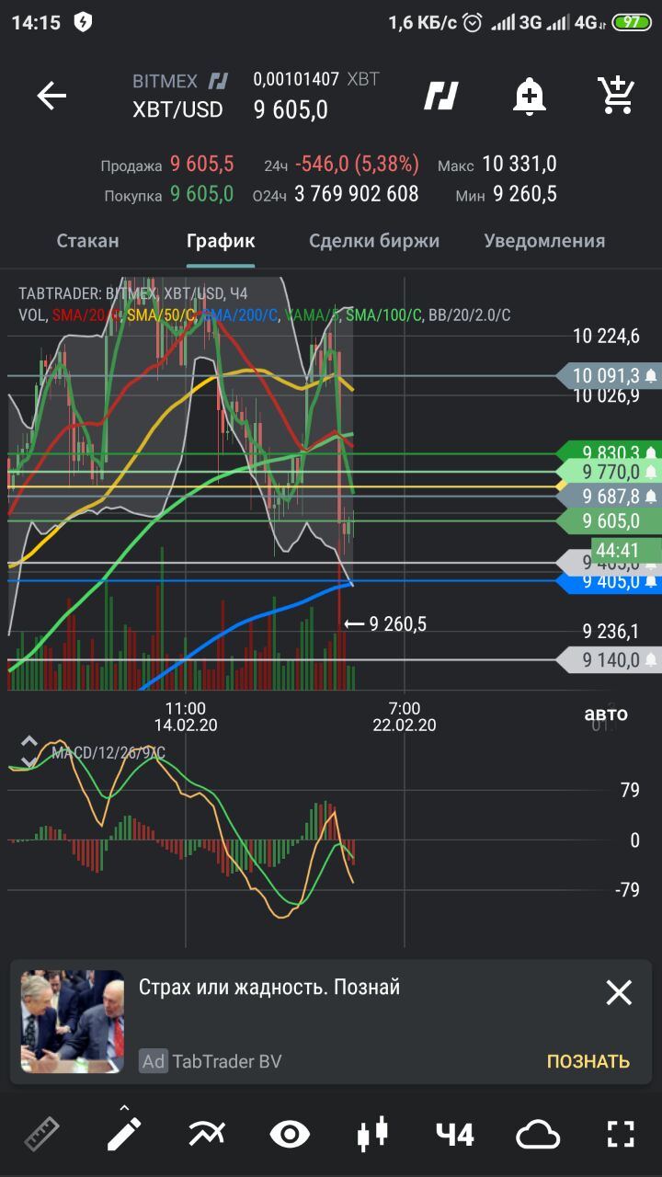Tap the 44:41 candle countdown timer
Viewport: 662px width, 1177px height.
point(617,551)
